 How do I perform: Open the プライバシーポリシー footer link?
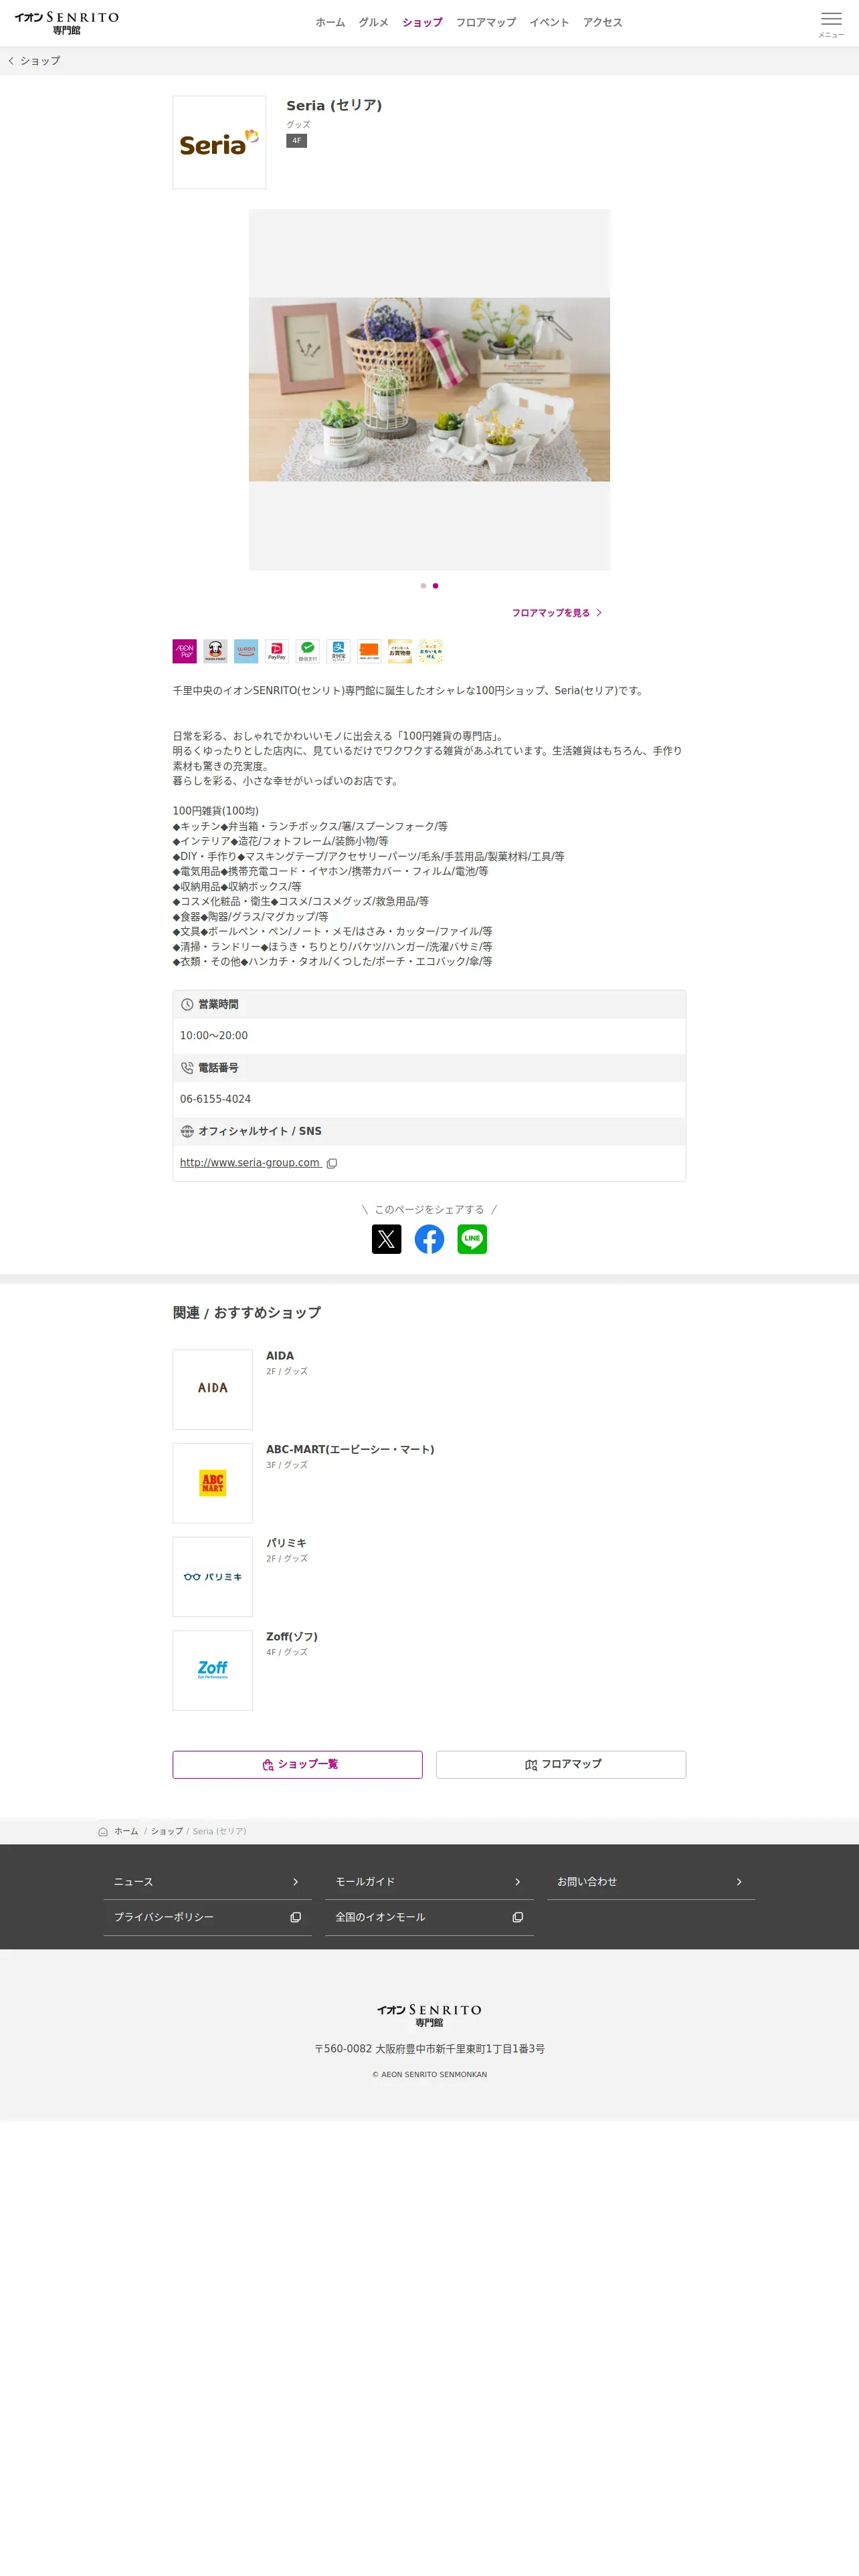[208, 1918]
